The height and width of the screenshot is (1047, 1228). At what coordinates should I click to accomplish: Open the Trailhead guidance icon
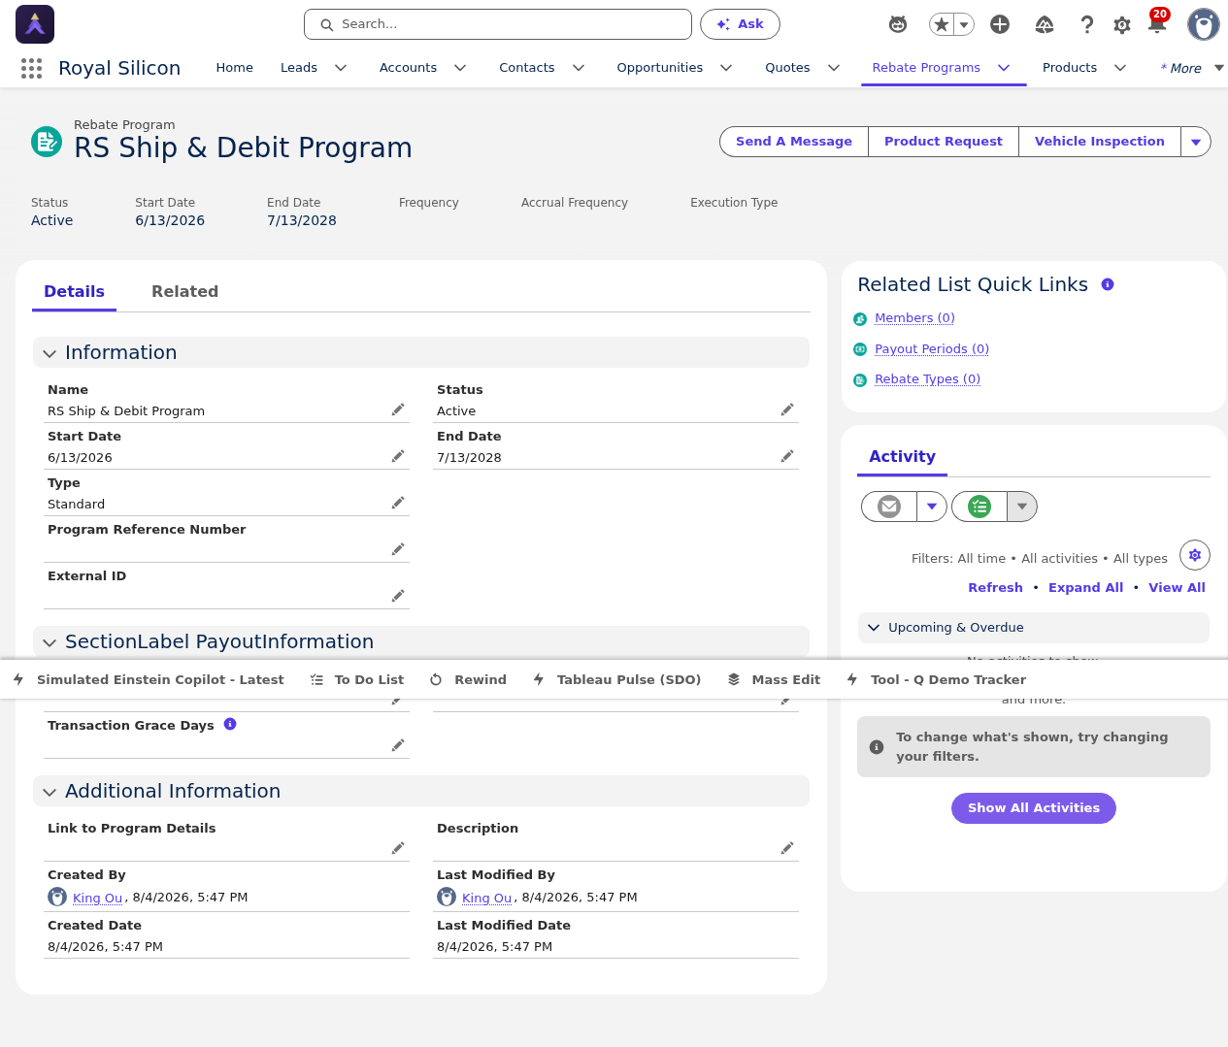pos(1045,24)
